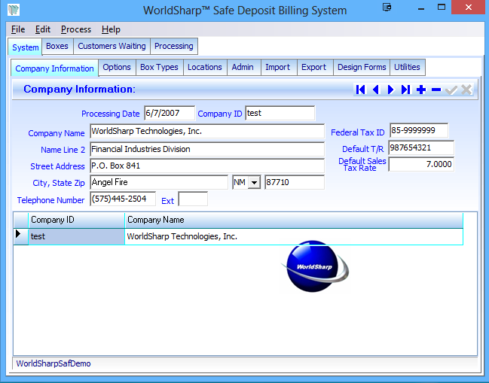
Task: Add new record with plus icon
Action: (421, 90)
